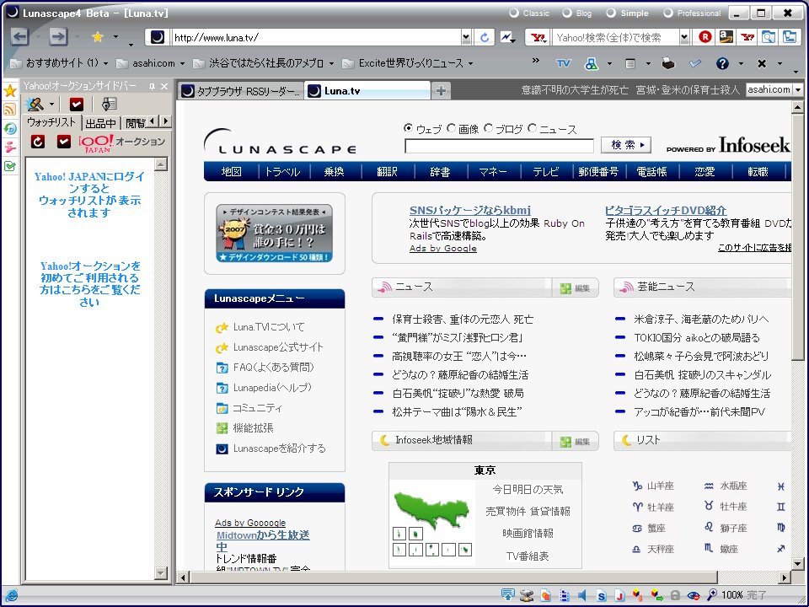Click the speaker sound icon in status bar
The width and height of the screenshot is (809, 607).
(x=582, y=595)
